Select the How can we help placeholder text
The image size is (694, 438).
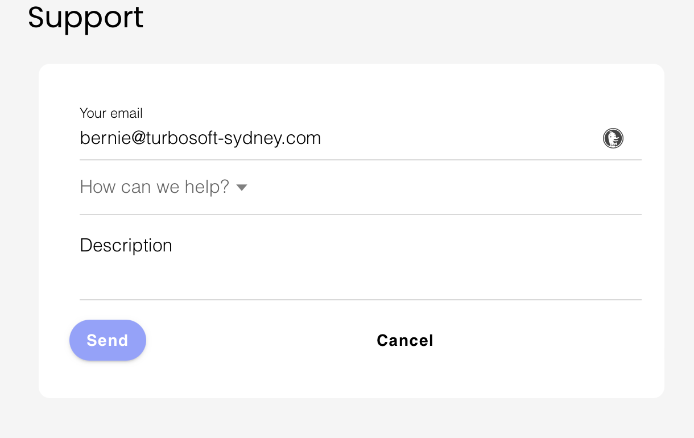pos(154,187)
